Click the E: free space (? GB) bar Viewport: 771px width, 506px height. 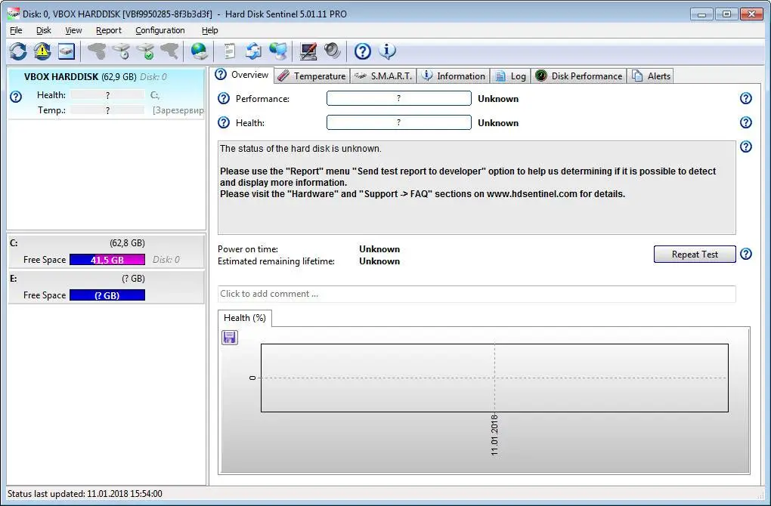[107, 295]
